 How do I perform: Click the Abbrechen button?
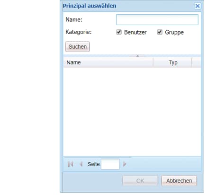179,181
